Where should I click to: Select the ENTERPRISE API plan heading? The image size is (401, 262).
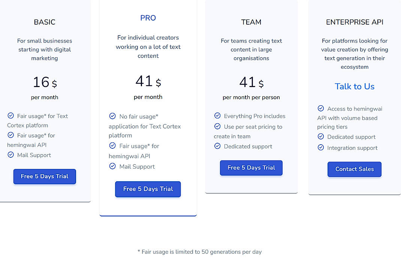point(354,22)
